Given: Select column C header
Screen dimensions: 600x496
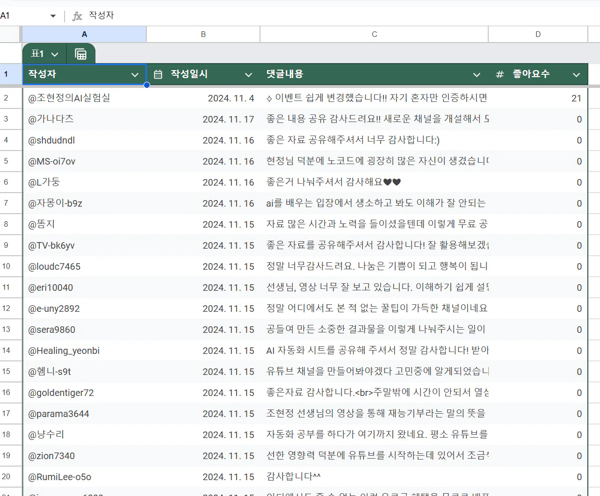Looking at the screenshot, I should [374, 34].
